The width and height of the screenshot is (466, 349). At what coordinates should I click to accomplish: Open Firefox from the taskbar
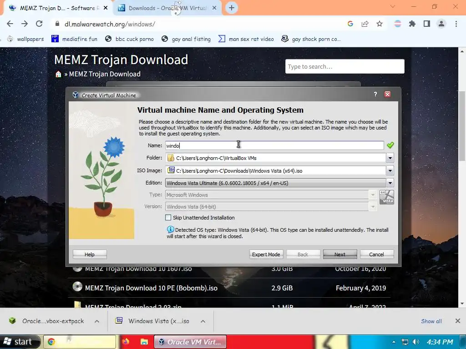[x=126, y=342]
